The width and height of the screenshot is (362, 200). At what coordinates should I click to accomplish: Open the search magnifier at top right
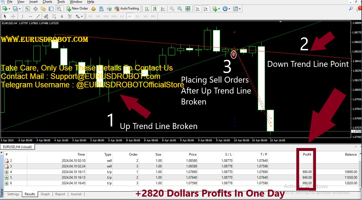pyautogui.click(x=351, y=9)
